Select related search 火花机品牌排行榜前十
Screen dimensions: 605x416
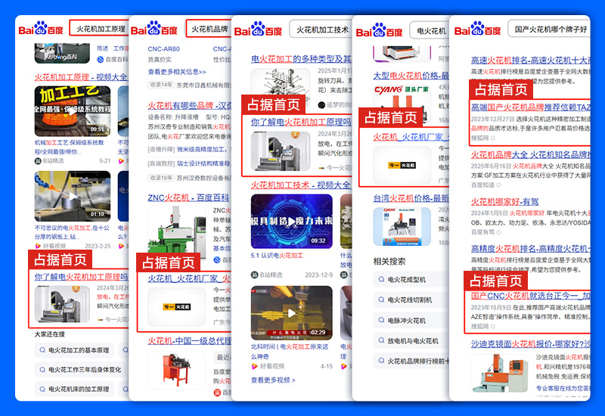tap(411, 361)
